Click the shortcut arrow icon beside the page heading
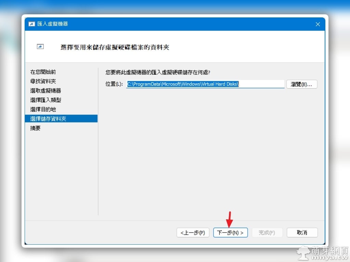350x262 pixels. pos(40,47)
